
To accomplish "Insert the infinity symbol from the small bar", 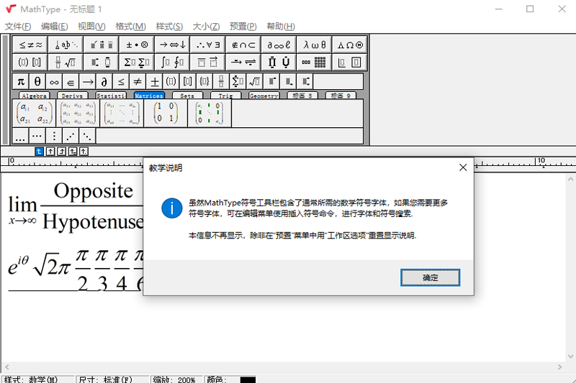I will 54,81.
